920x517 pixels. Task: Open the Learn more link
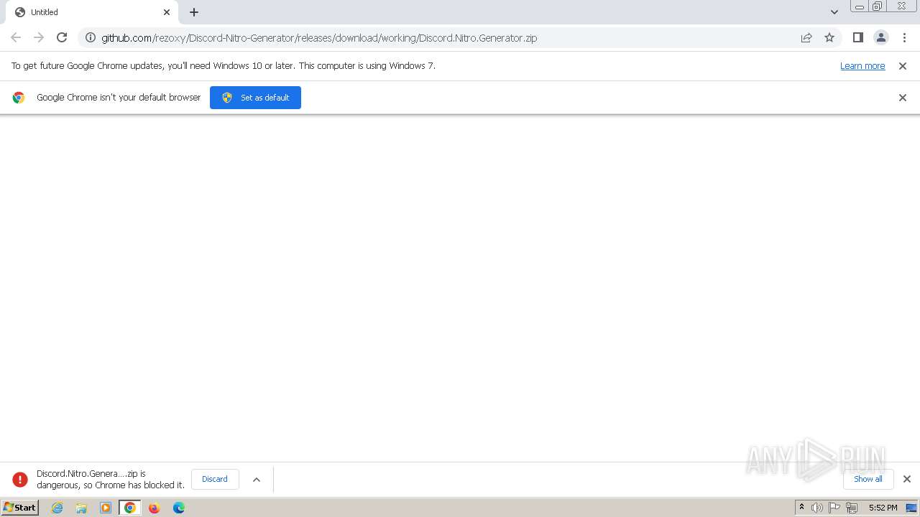tap(862, 65)
